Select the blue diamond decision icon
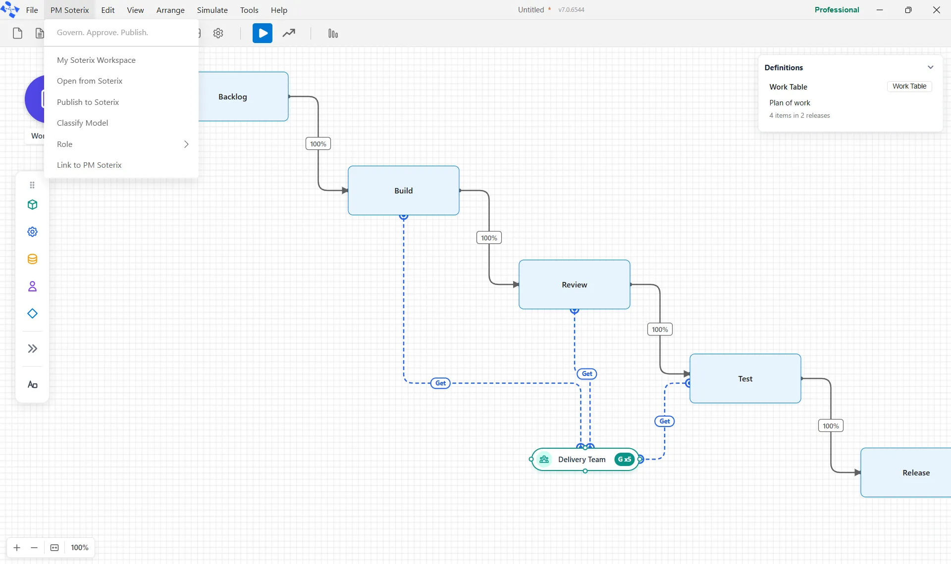951x564 pixels. click(x=32, y=313)
